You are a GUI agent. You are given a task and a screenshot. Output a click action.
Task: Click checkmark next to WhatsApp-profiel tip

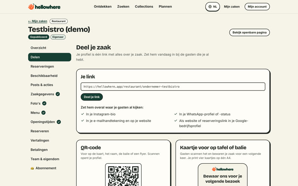click(x=175, y=114)
